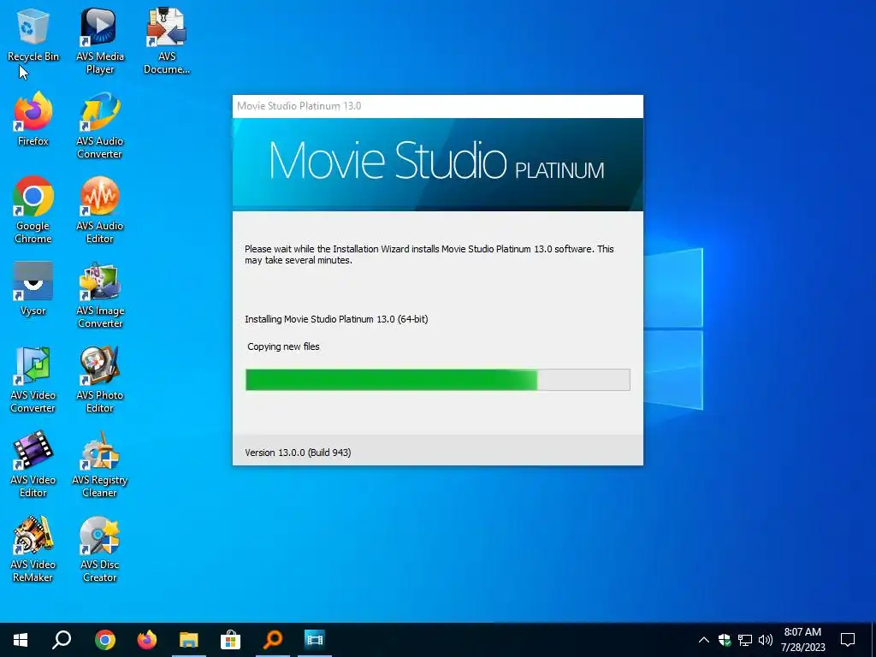Click the 'Please wait while the Installation Wizard' message
876x657 pixels.
(x=429, y=254)
